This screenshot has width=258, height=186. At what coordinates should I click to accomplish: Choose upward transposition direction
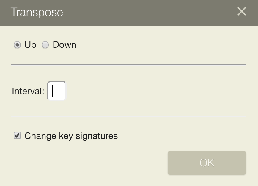click(17, 45)
